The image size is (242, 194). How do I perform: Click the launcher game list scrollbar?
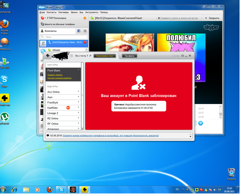click(82, 95)
